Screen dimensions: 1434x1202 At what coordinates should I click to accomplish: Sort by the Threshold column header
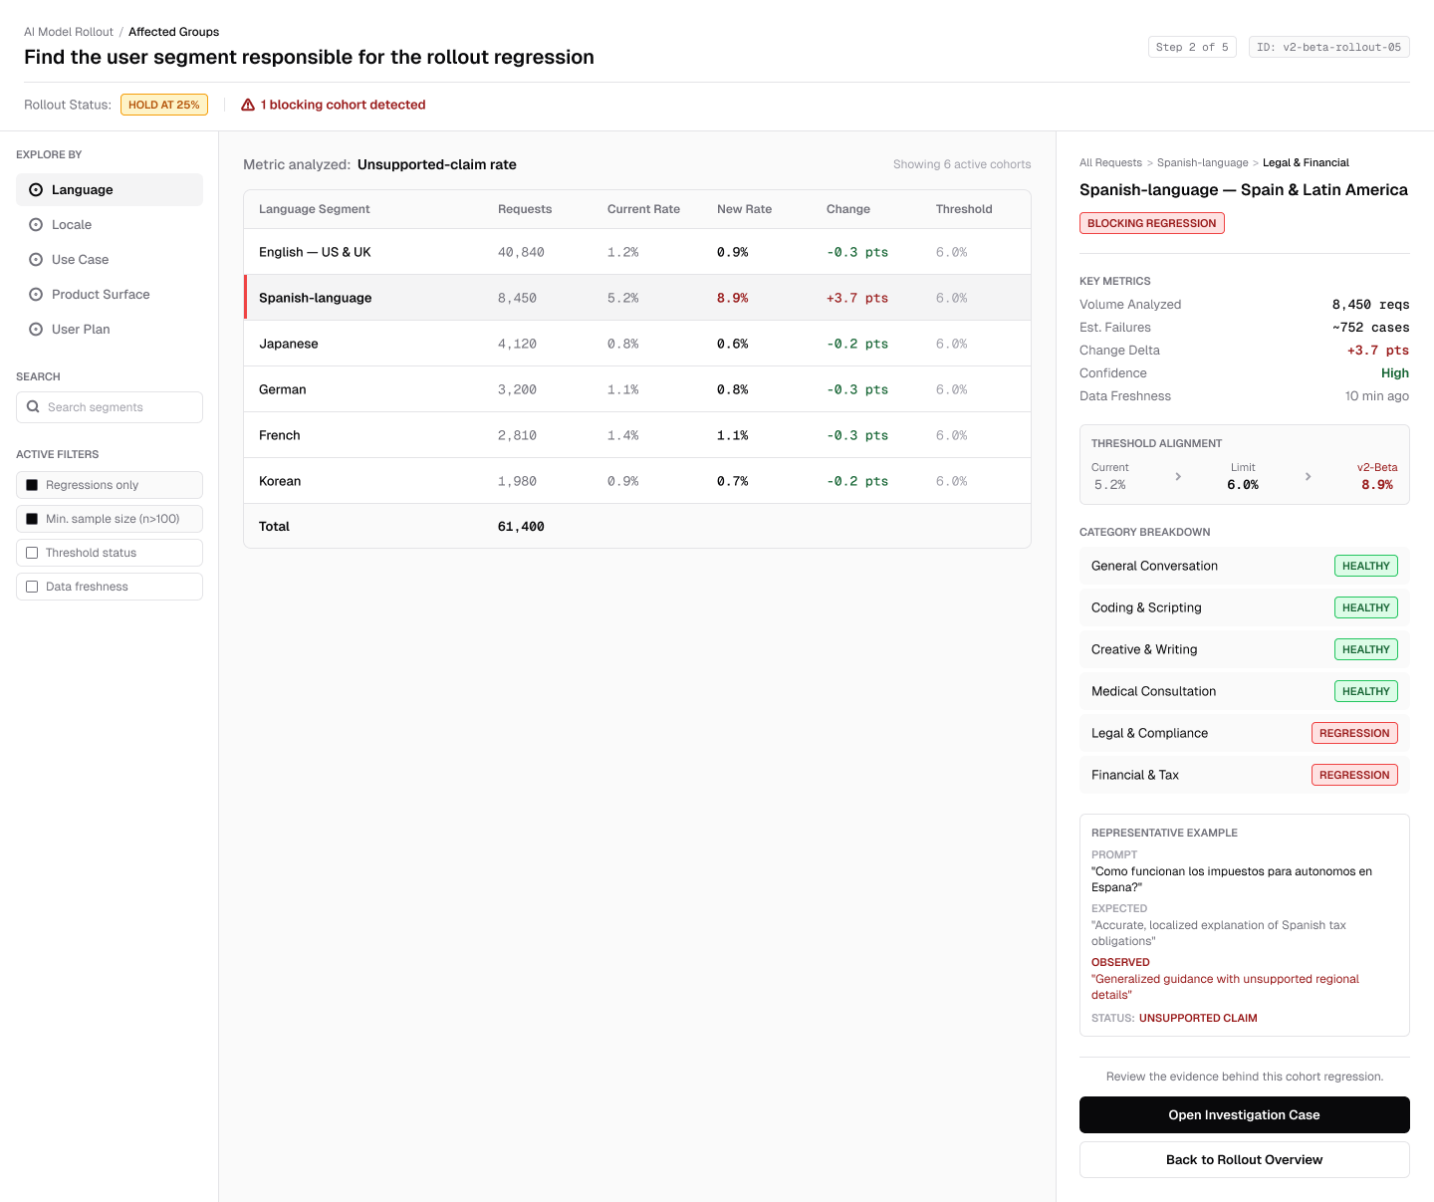pos(964,209)
